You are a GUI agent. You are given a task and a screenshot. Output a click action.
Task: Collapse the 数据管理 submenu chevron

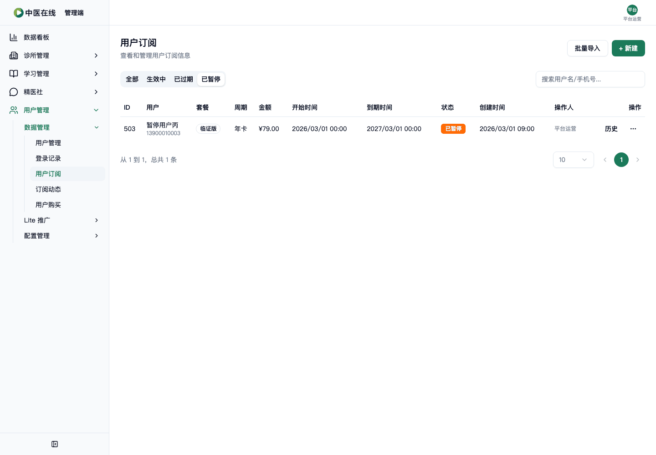click(97, 127)
